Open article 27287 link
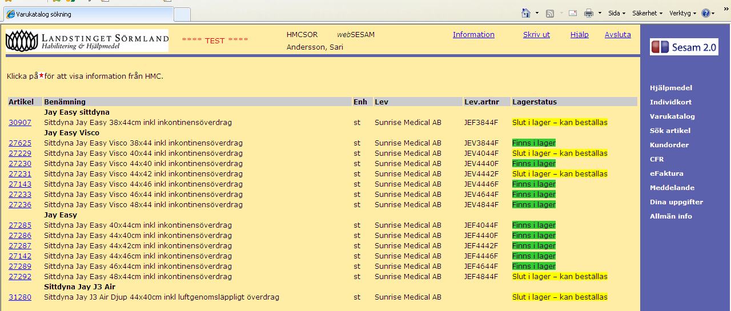 click(20, 246)
